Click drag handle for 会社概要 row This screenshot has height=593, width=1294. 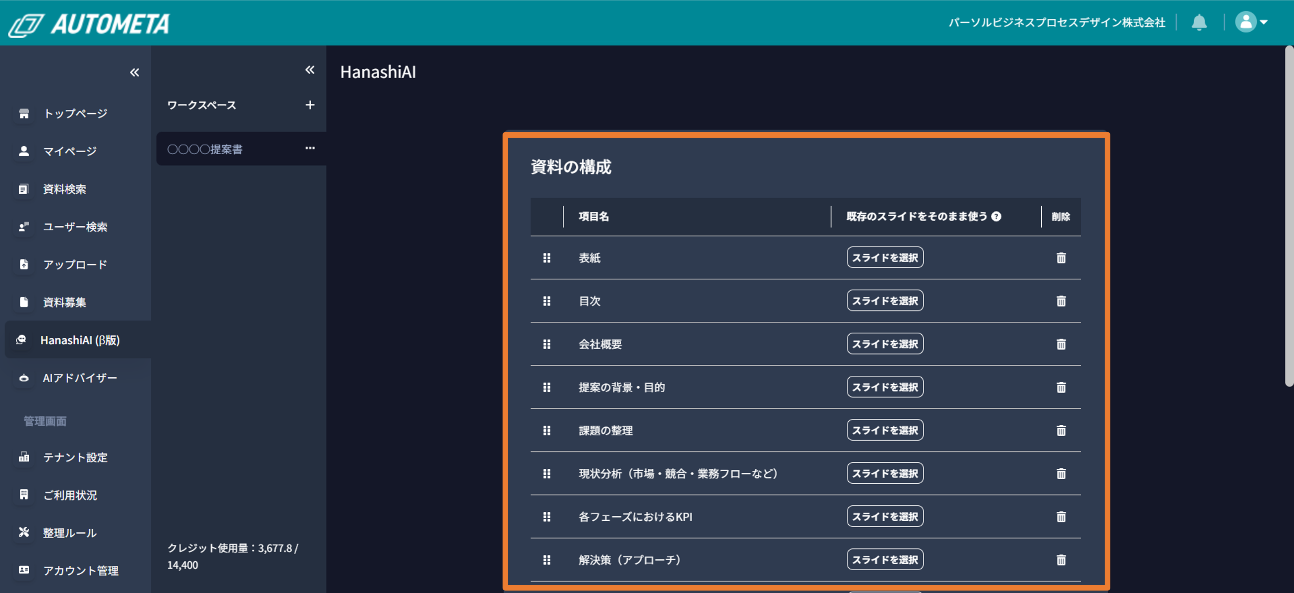pos(546,344)
